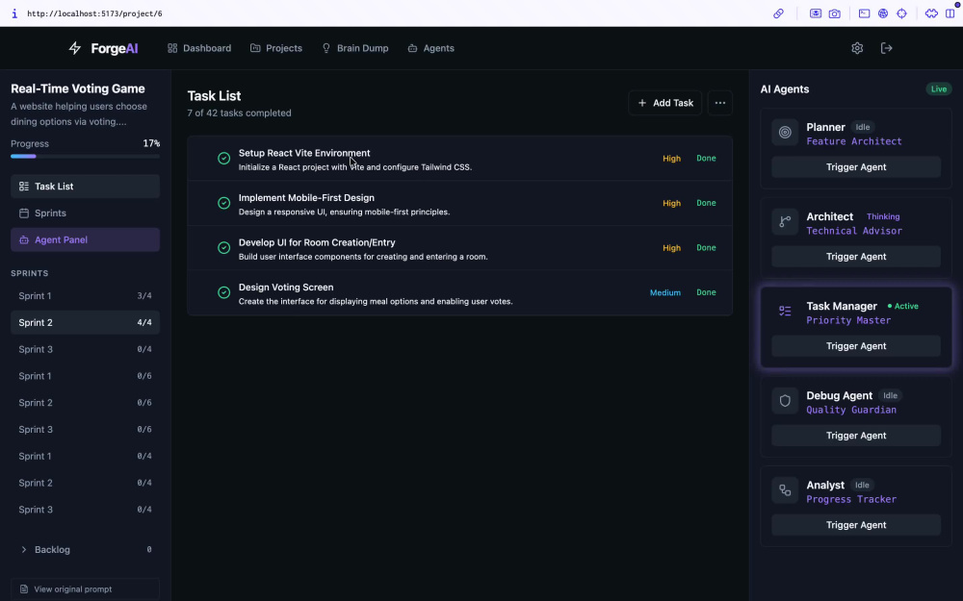Click the page info icon beside URL
The image size is (963, 601).
14,13
